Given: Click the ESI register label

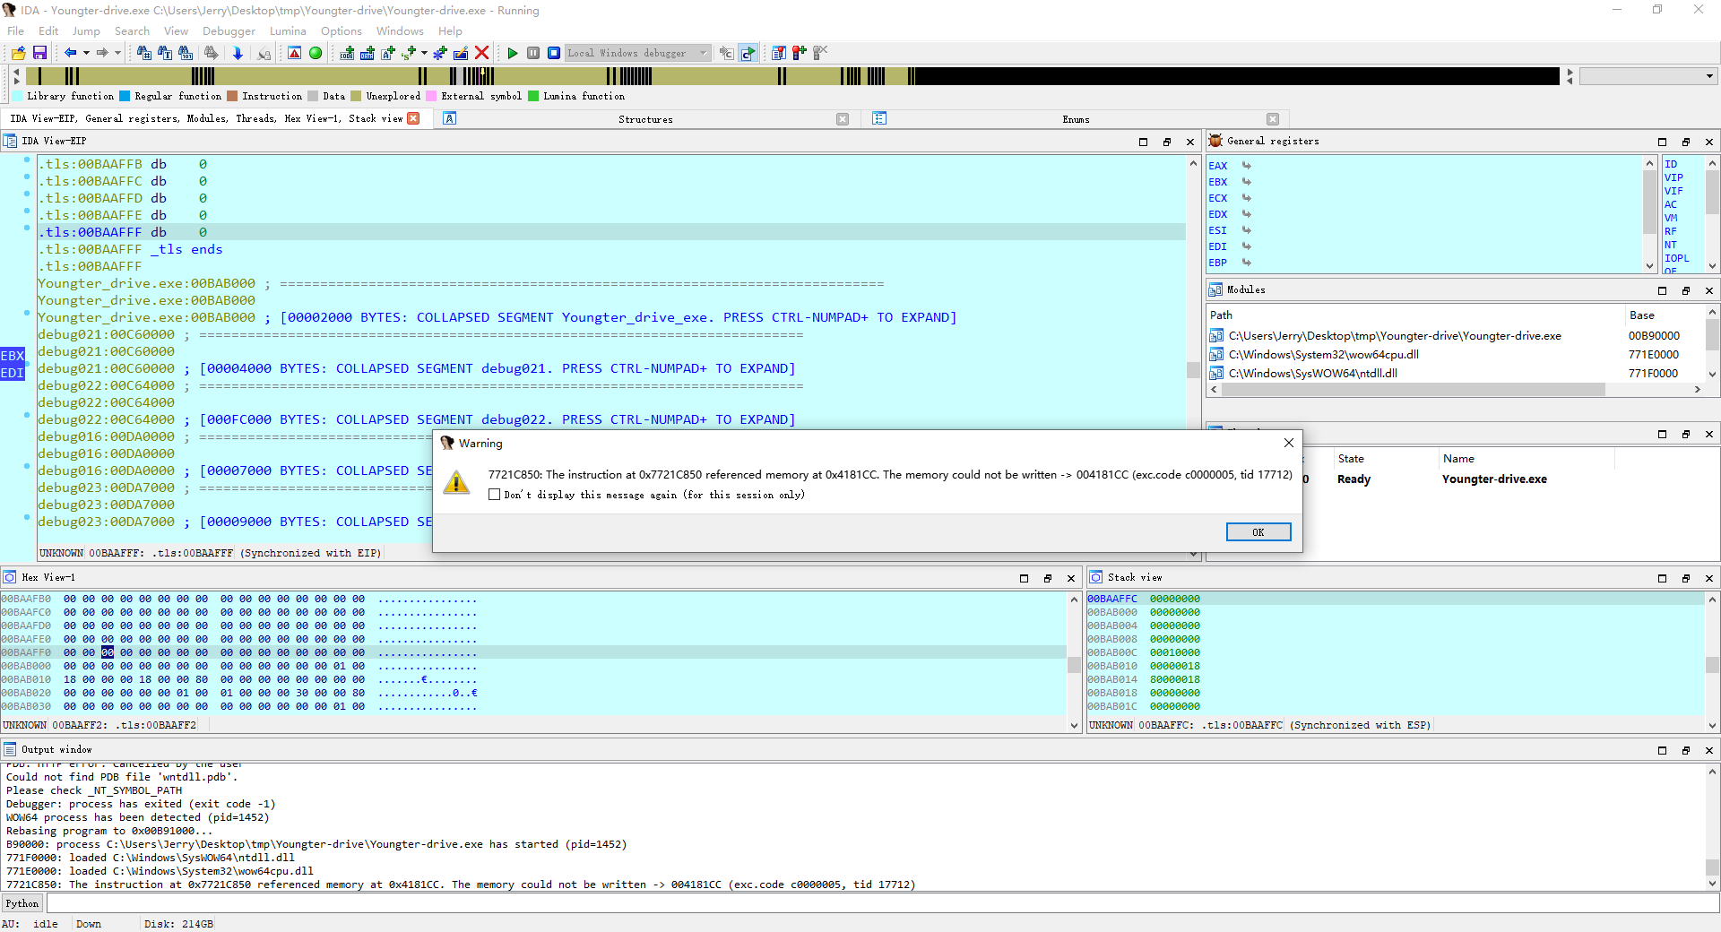Looking at the screenshot, I should 1217,230.
